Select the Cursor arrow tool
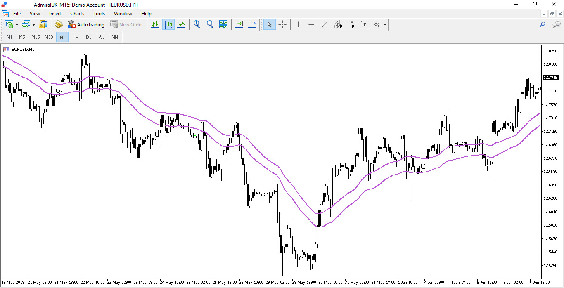The height and width of the screenshot is (288, 564). [x=269, y=24]
